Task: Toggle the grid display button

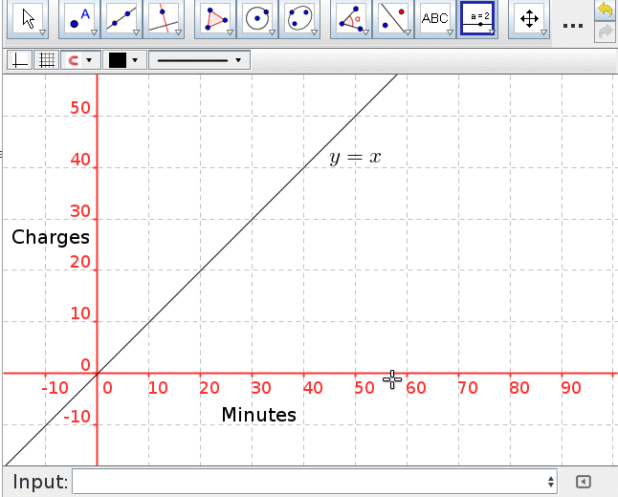Action: [x=45, y=60]
